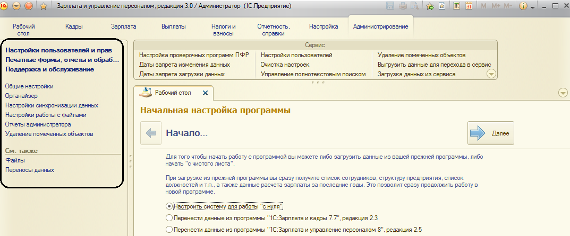Click the info help icon
The width and height of the screenshot is (570, 236).
click(x=523, y=6)
